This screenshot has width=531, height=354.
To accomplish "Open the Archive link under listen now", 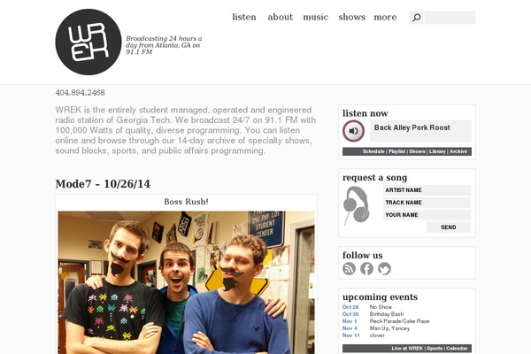I will pos(458,151).
